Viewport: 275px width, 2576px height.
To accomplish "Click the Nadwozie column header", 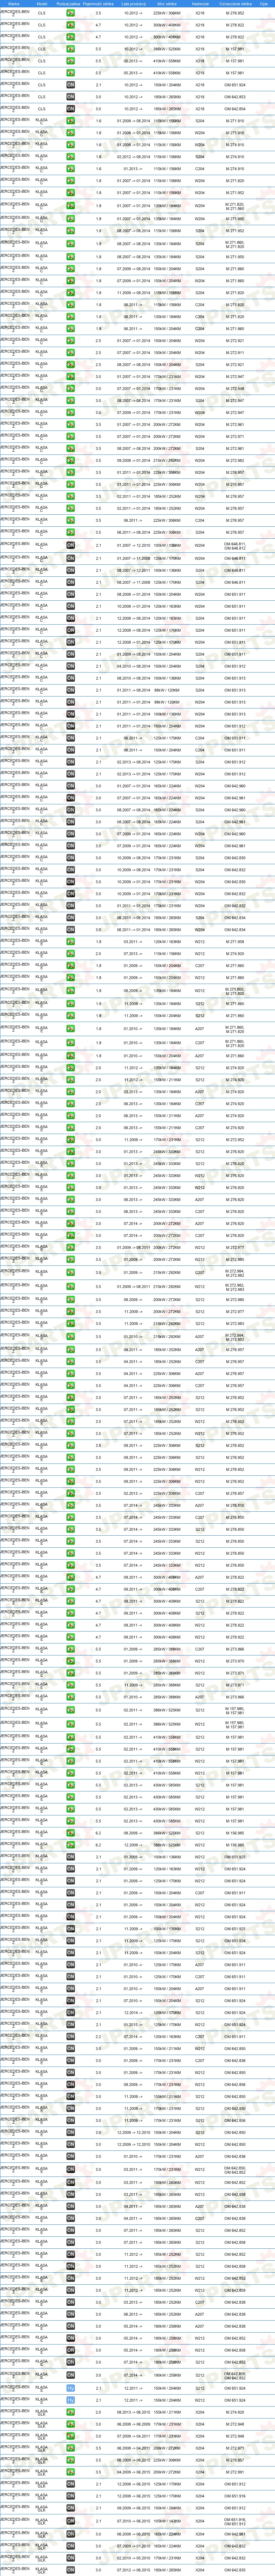I will coord(200,4).
